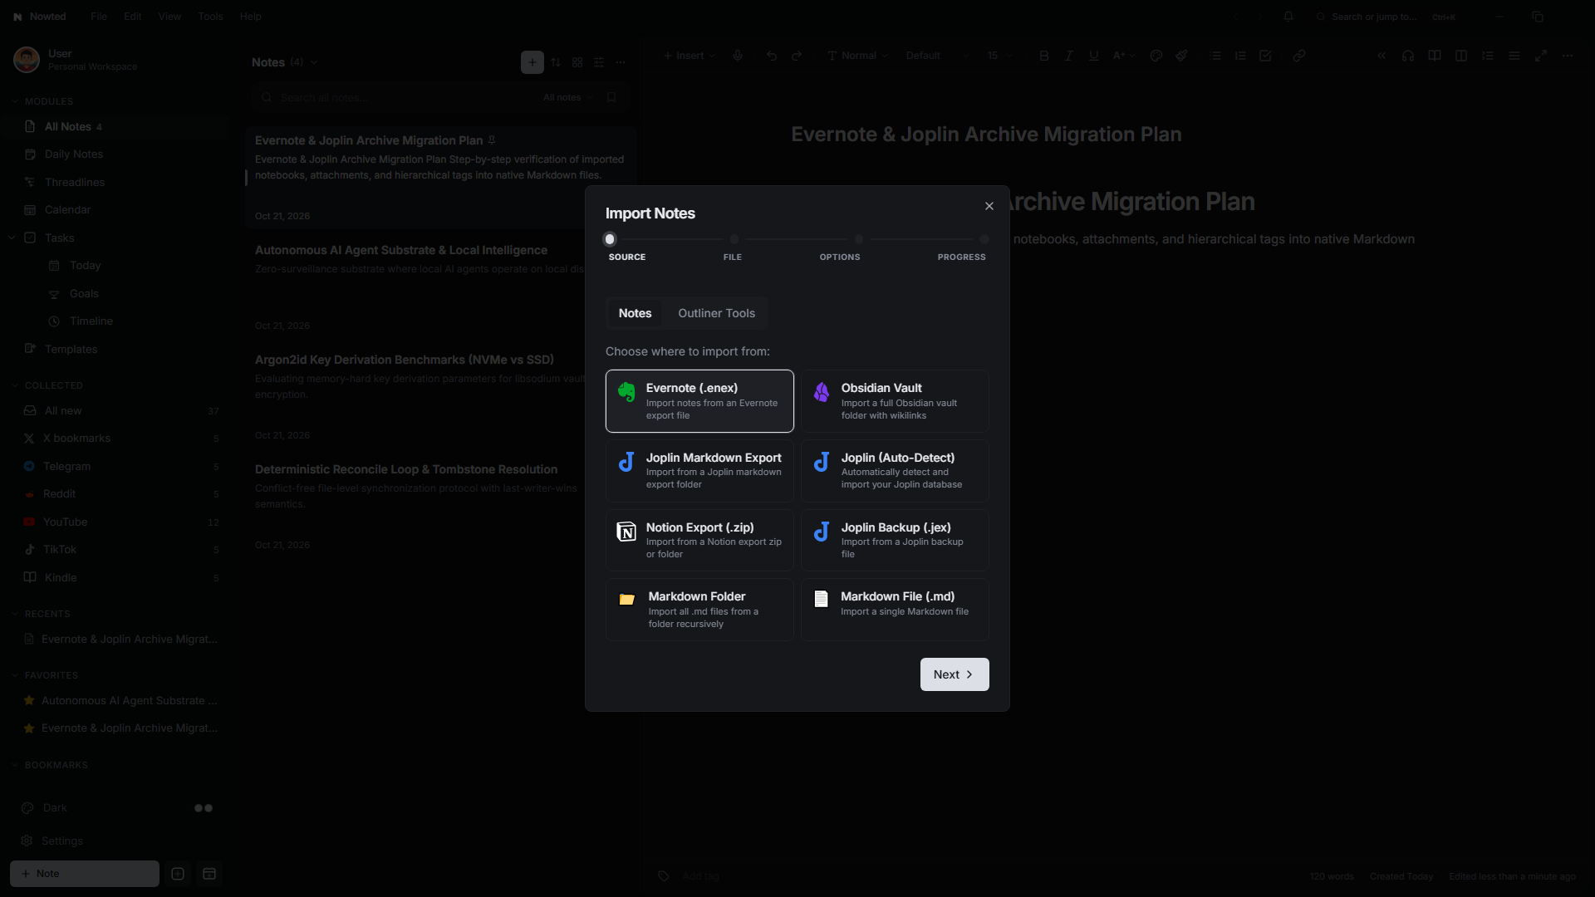Open the Default font dropdown

(x=937, y=56)
